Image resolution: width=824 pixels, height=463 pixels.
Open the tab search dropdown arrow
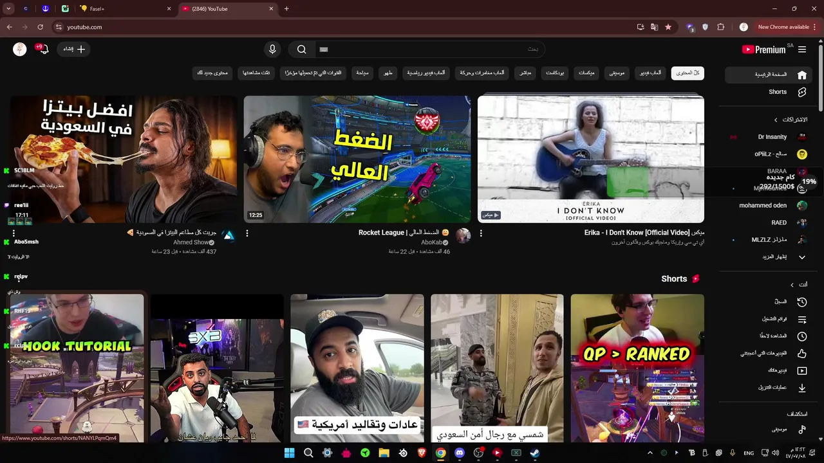[x=8, y=9]
